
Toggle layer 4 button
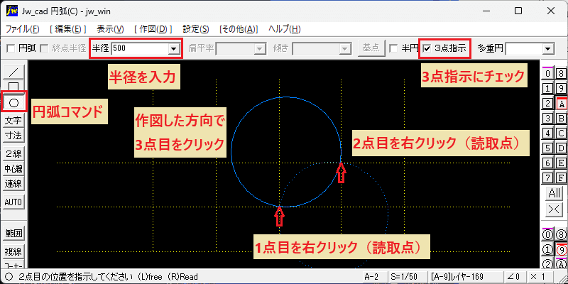click(x=548, y=133)
